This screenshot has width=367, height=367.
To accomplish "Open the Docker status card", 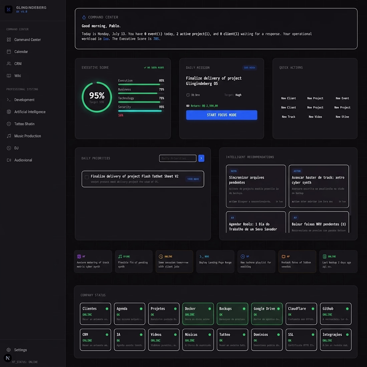I will click(198, 314).
